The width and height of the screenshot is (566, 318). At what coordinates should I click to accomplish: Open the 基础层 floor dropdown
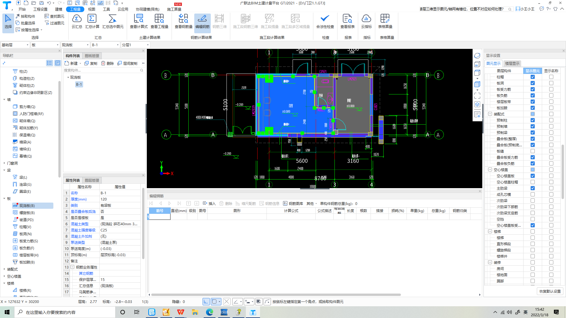coord(15,45)
